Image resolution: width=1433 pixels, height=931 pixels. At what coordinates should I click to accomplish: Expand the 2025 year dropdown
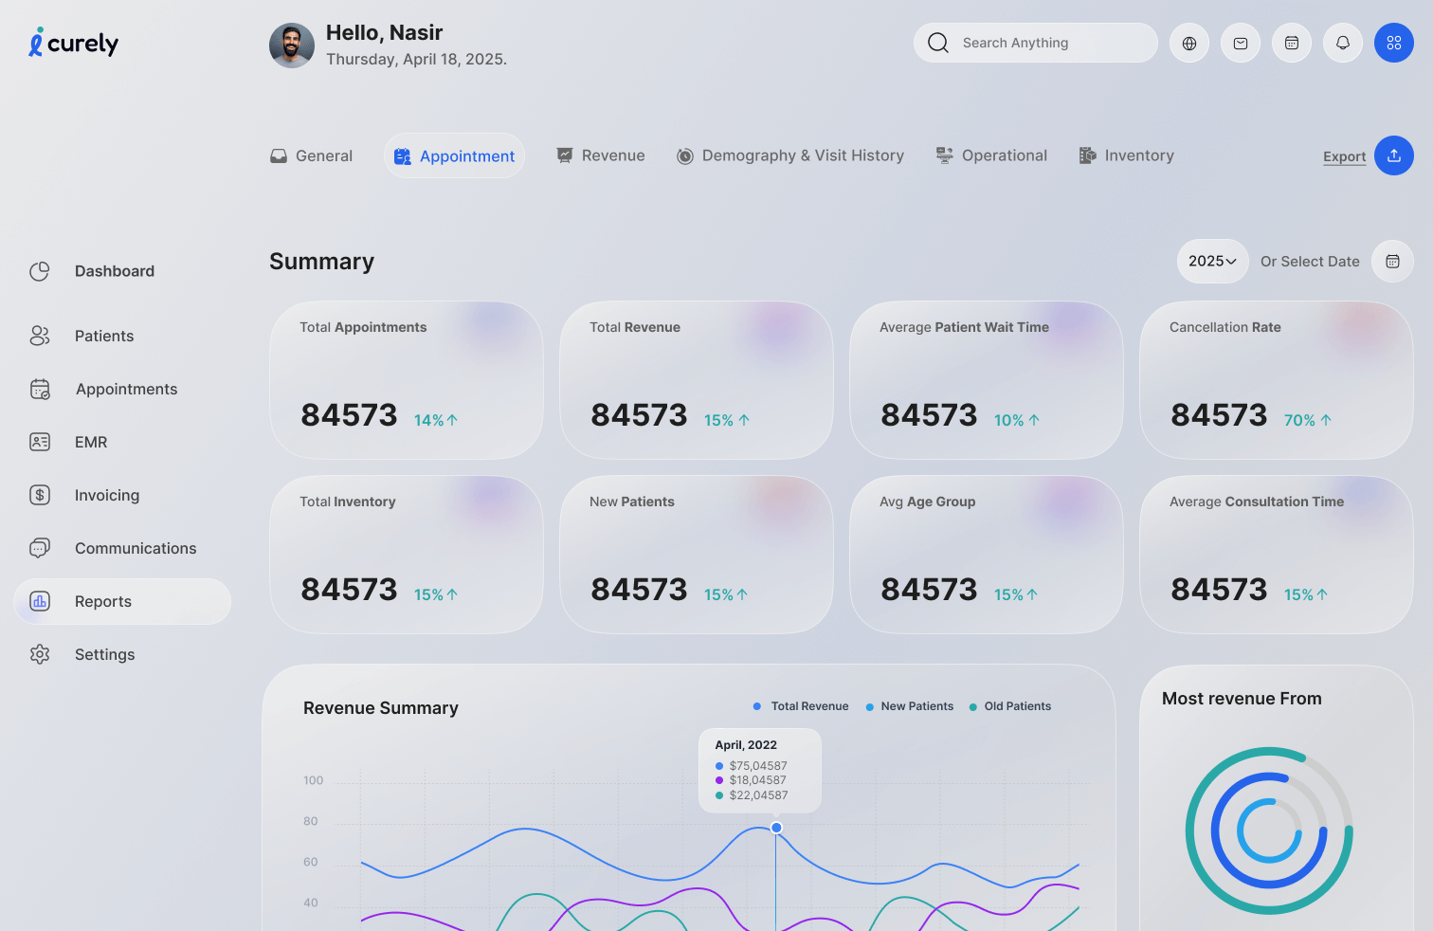click(1212, 261)
